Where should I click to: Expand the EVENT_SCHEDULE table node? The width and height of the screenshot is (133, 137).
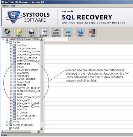tap(11, 58)
